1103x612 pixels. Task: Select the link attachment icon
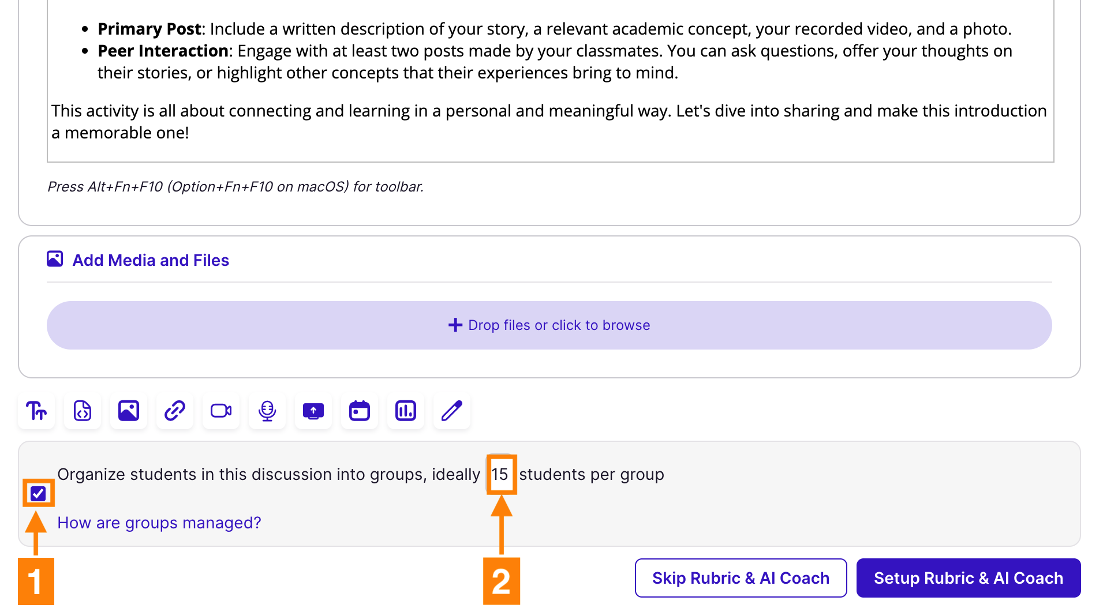coord(174,411)
